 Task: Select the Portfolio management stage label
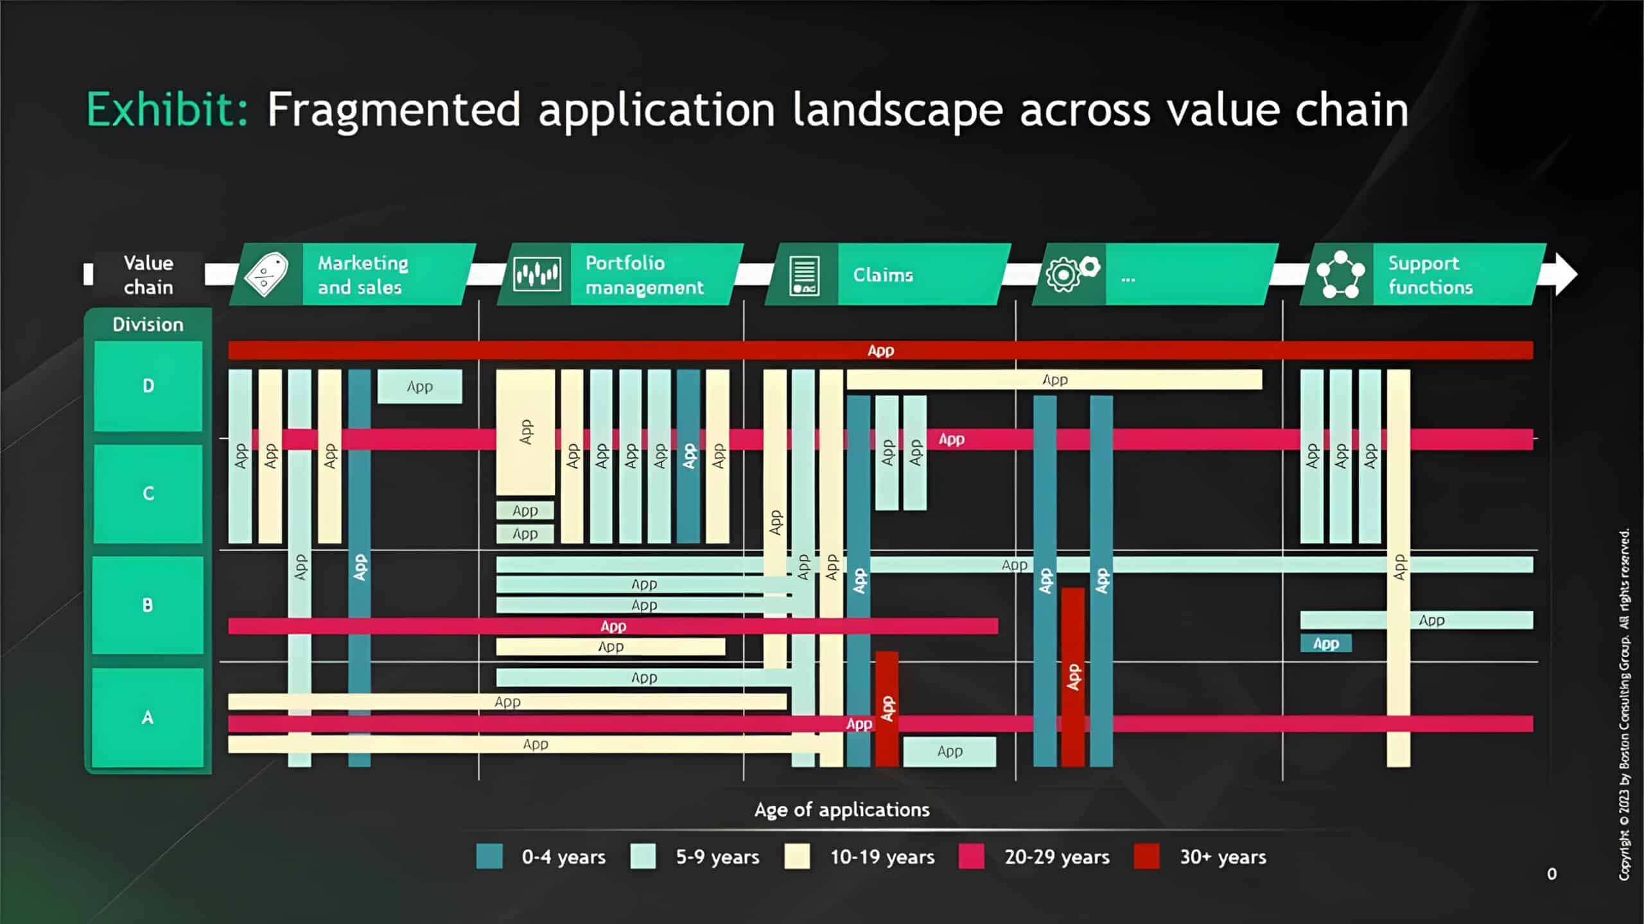tap(644, 275)
